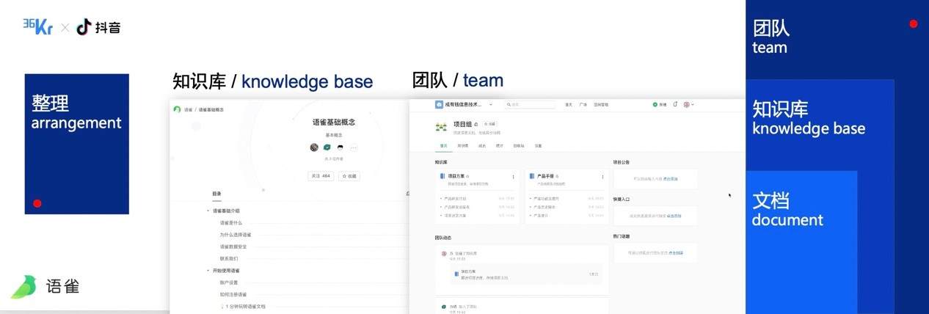Open the 语雀数据安全 document
The height and width of the screenshot is (314, 929).
(233, 247)
